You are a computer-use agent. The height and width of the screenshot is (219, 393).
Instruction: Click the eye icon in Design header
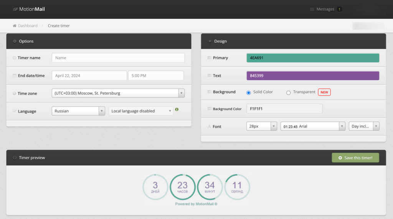click(x=210, y=41)
